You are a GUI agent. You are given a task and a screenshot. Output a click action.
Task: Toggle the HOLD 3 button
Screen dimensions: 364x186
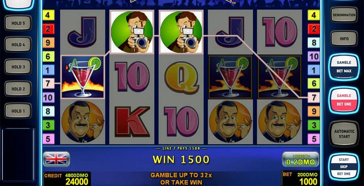coord(18,66)
